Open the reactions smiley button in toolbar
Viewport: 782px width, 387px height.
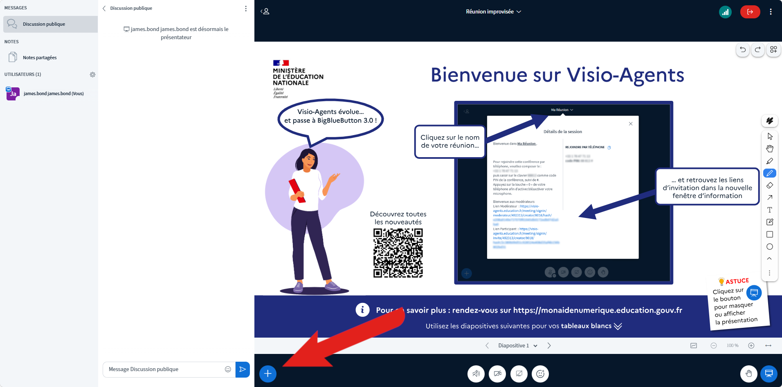click(x=540, y=374)
